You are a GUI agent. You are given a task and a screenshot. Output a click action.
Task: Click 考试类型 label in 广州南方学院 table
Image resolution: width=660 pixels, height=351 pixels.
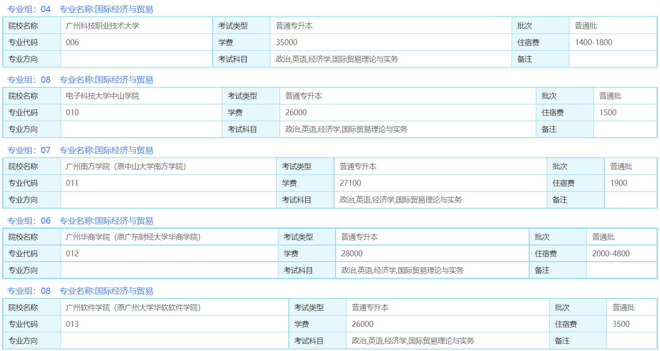click(297, 167)
